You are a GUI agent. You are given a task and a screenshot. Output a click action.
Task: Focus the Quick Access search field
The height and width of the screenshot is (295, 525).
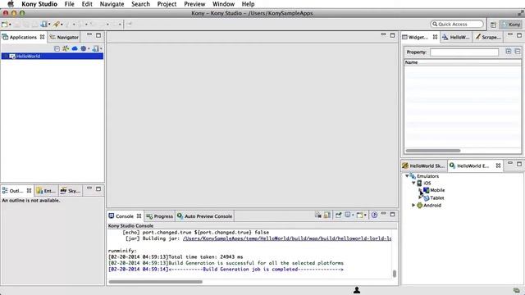click(457, 24)
